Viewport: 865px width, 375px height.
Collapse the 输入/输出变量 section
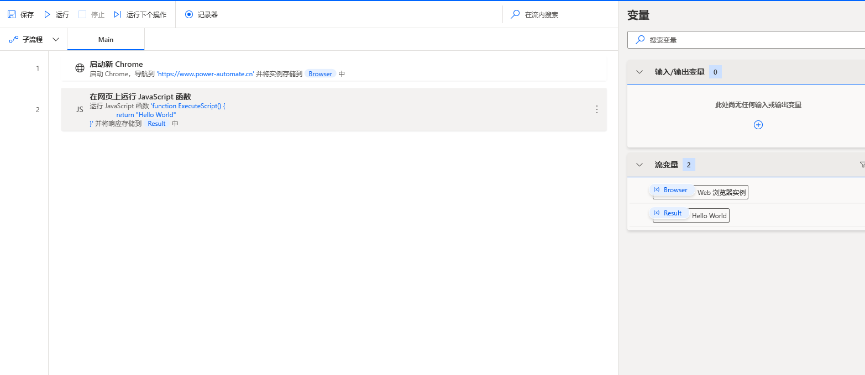click(639, 72)
